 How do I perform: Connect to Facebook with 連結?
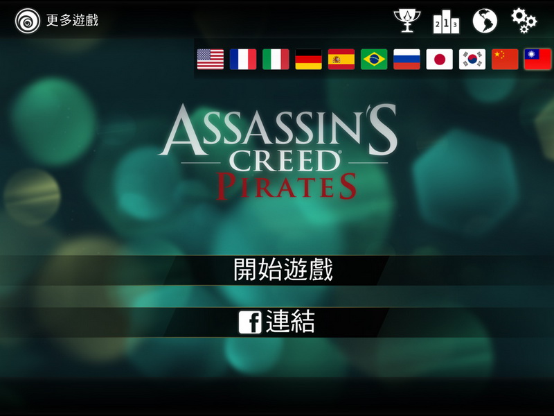[x=277, y=322]
